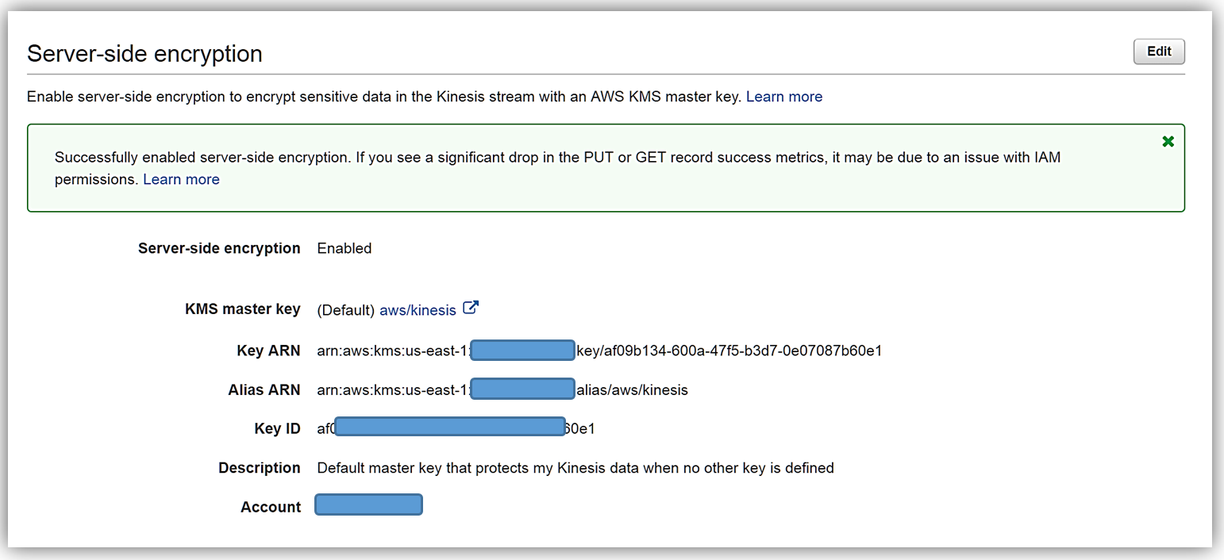Screen dimensions: 1224x560
Task: Click the bold Key ARN field label
Action: tap(268, 351)
